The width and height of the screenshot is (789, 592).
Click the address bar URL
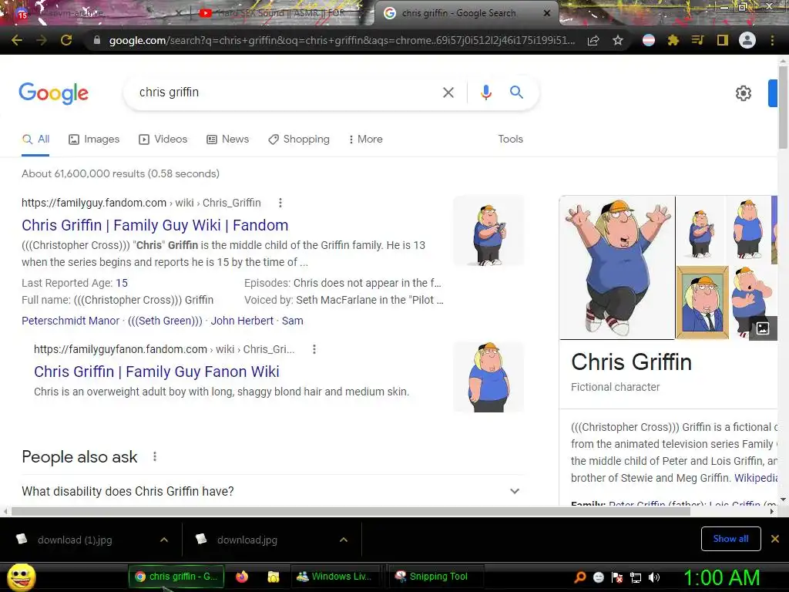(341, 40)
